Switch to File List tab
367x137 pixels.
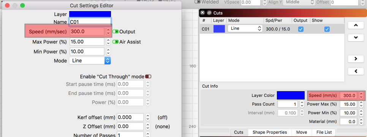pyautogui.click(x=324, y=132)
